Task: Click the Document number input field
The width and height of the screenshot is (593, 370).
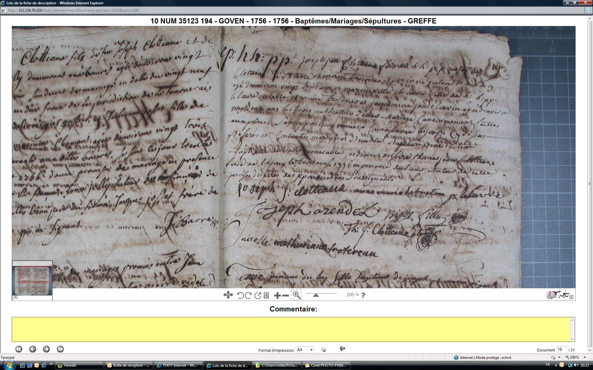Action: 561,349
